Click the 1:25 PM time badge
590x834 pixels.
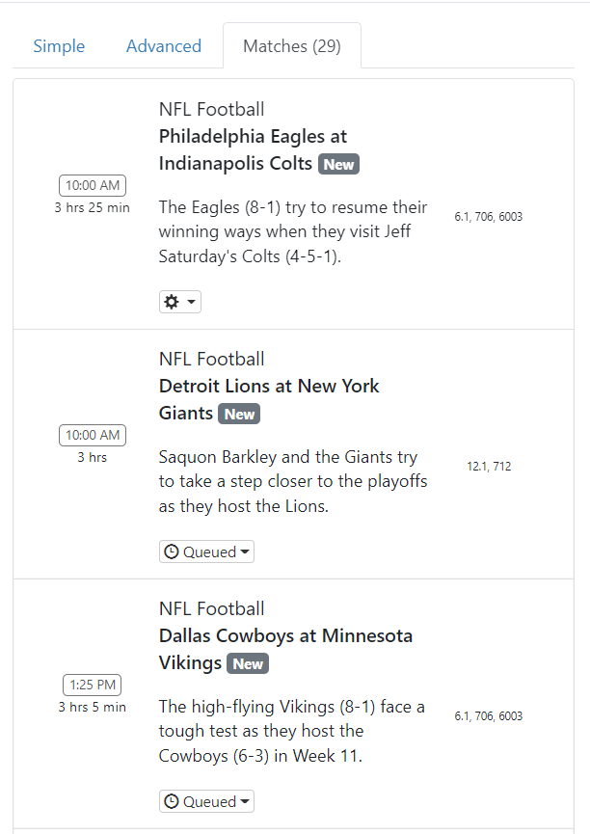click(x=93, y=686)
